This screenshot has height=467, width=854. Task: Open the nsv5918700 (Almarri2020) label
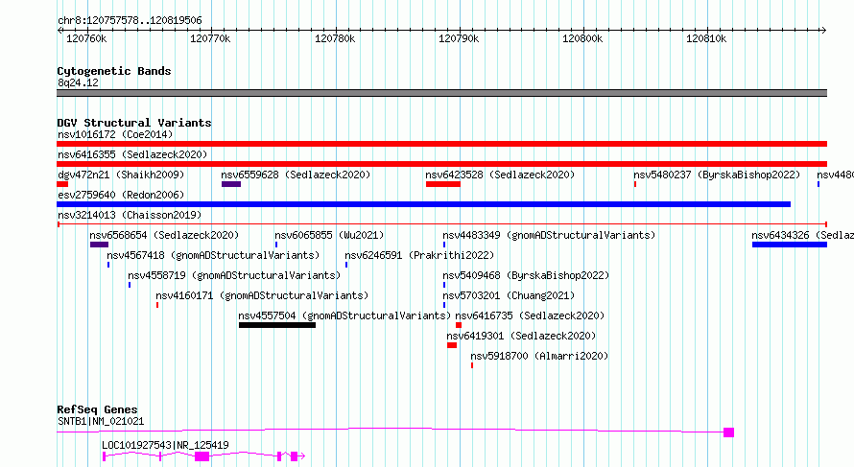click(539, 356)
